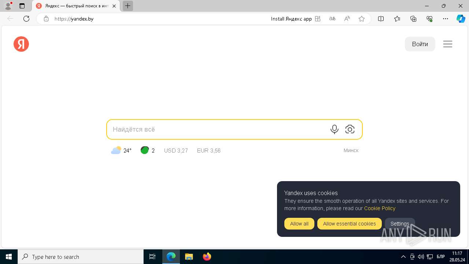
Task: Open Microsoft Edge from the taskbar
Action: click(171, 257)
